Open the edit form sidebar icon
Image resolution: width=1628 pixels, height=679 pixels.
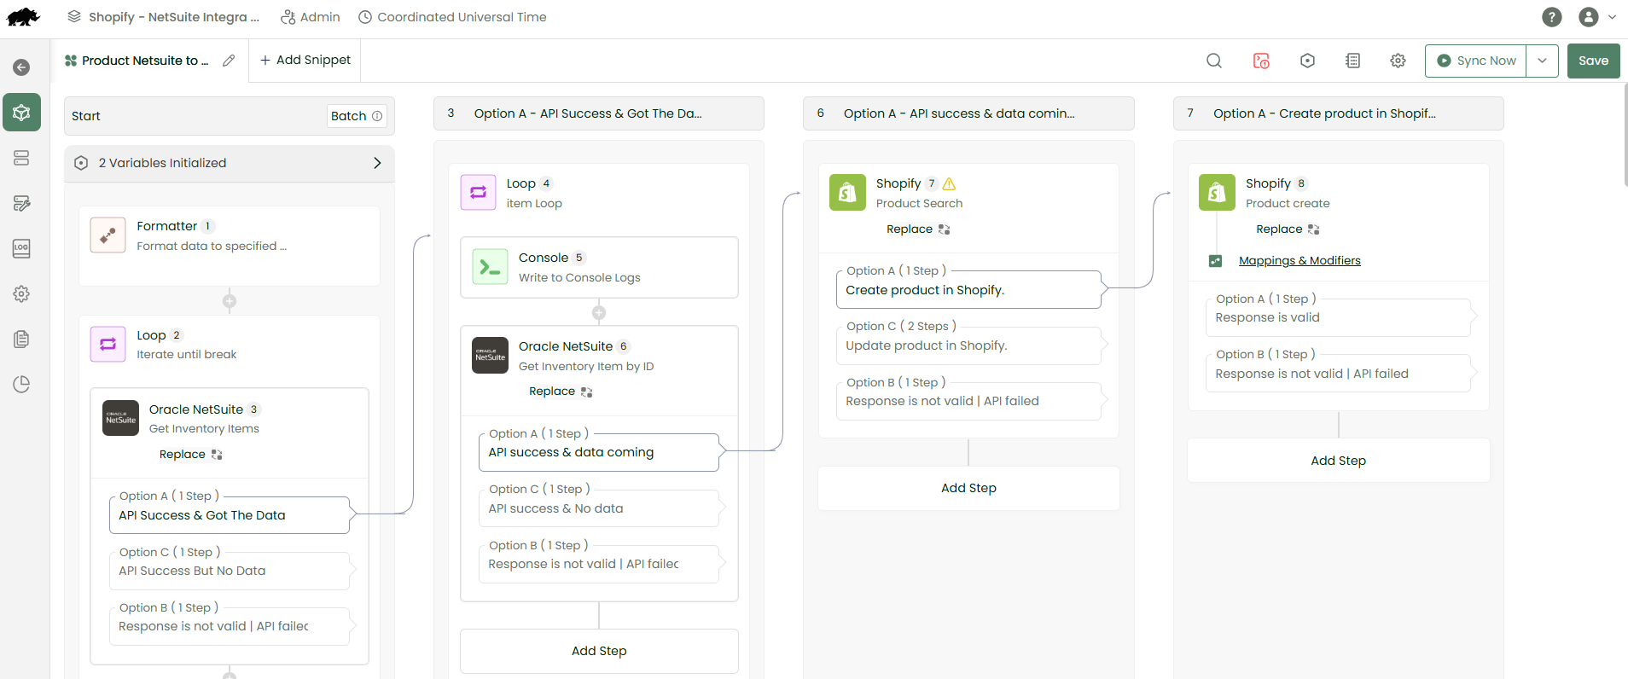[22, 203]
